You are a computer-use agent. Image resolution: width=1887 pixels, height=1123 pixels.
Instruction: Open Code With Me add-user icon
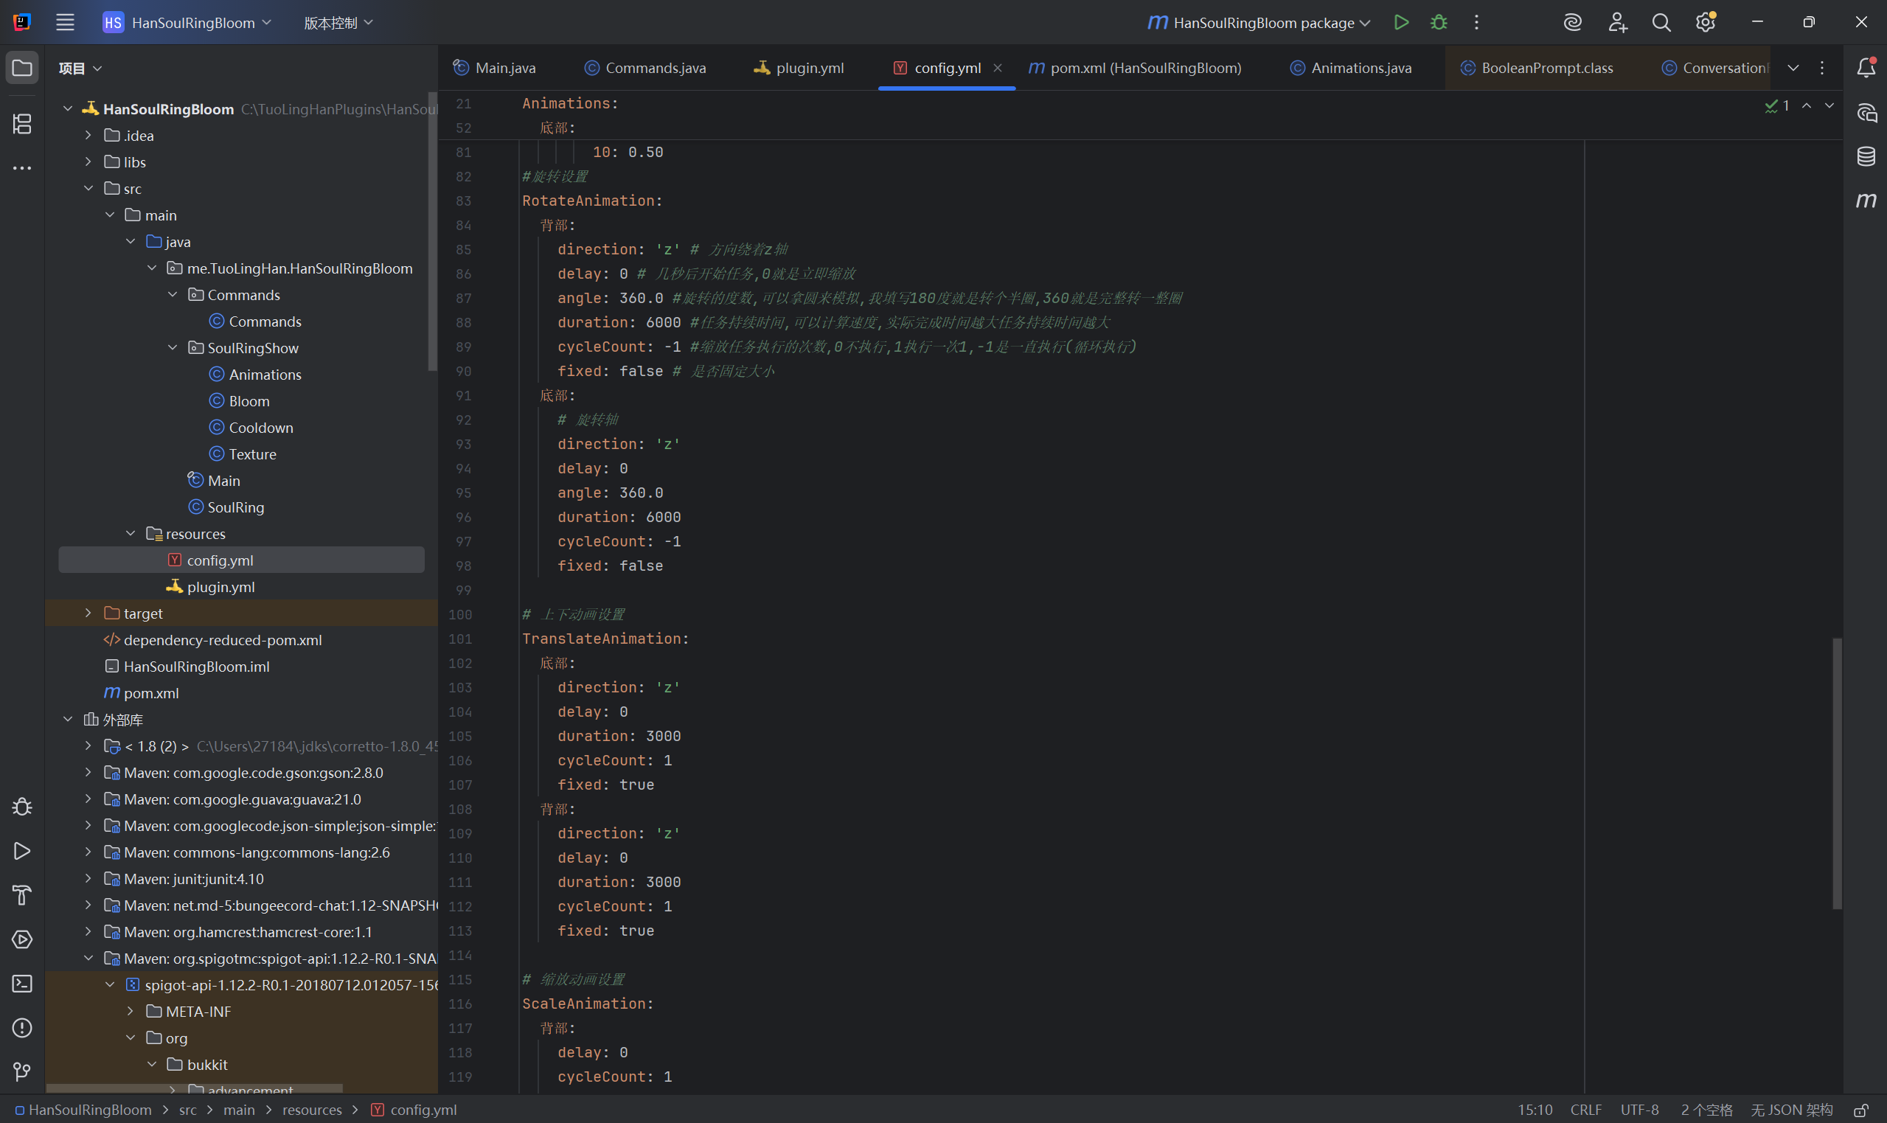click(x=1618, y=23)
